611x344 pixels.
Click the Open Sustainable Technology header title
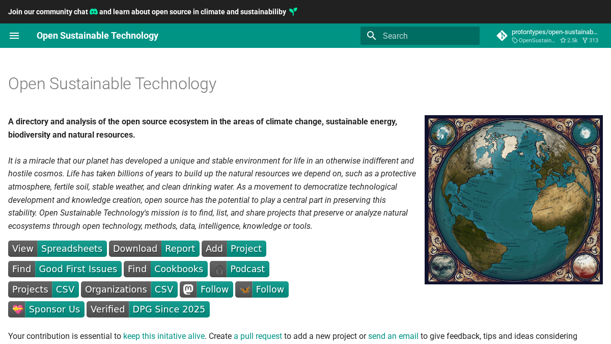coord(97,36)
